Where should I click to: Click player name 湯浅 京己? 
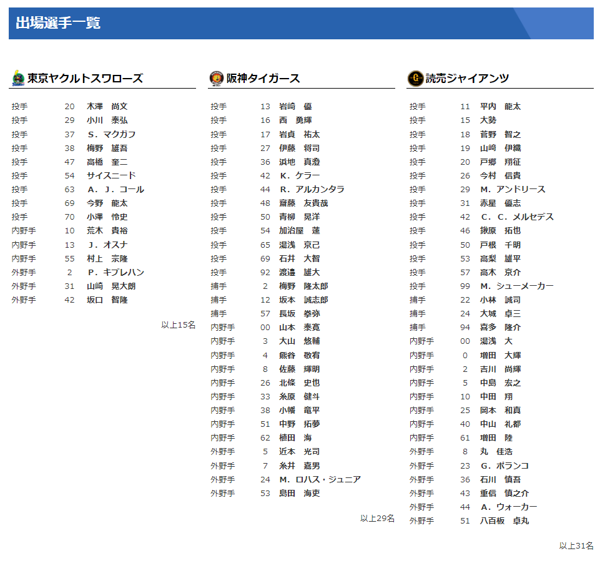(x=300, y=245)
